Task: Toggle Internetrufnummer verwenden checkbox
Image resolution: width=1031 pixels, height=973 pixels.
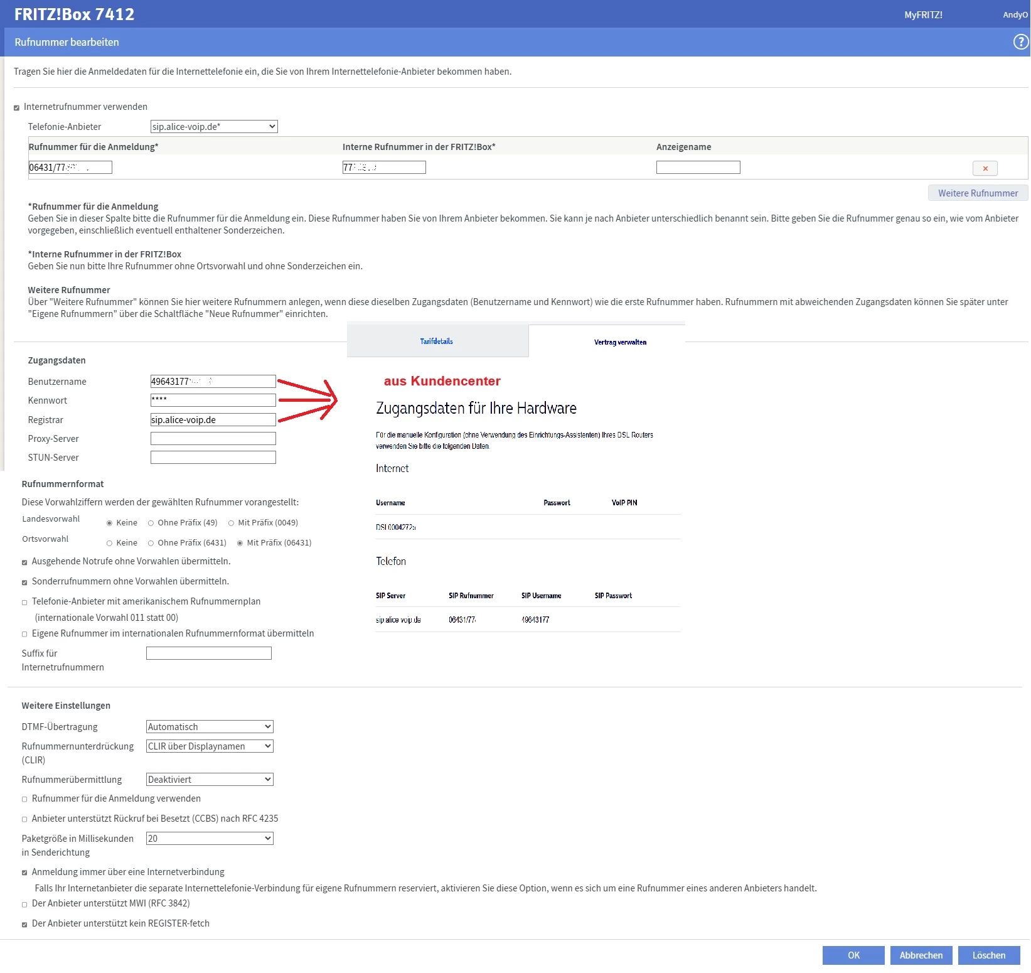Action: coord(17,108)
